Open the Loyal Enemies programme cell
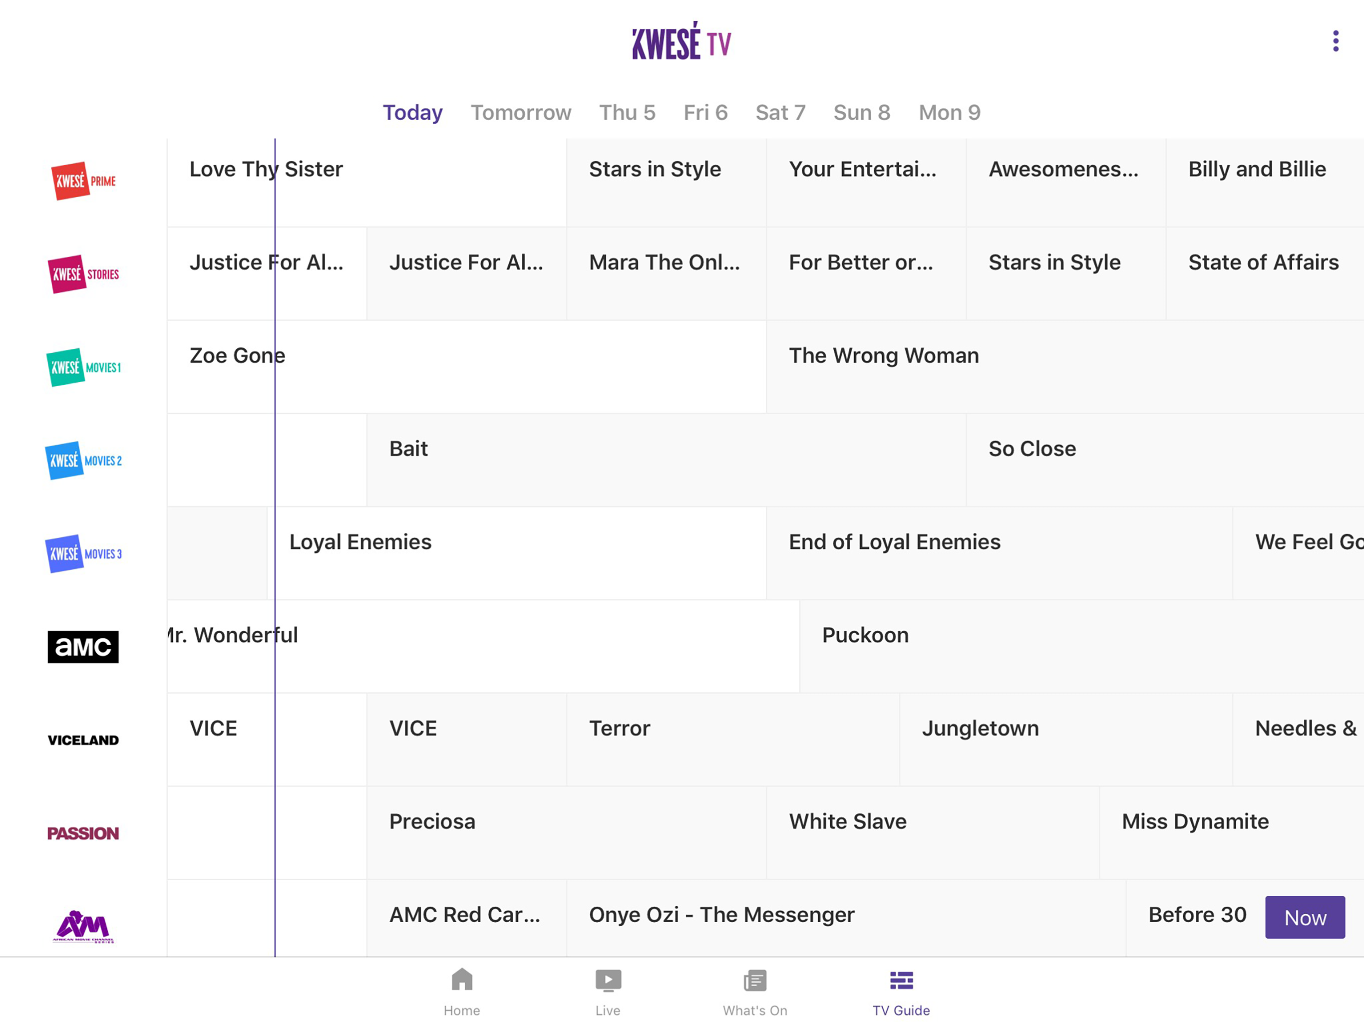Screen dimensions: 1364x1022 click(x=517, y=553)
